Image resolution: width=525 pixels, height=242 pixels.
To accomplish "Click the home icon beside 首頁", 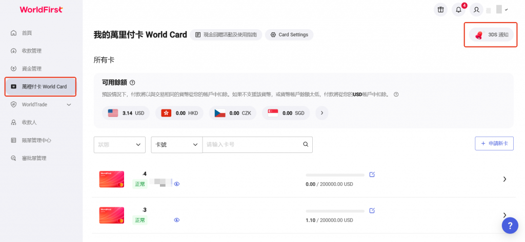I will coord(13,33).
